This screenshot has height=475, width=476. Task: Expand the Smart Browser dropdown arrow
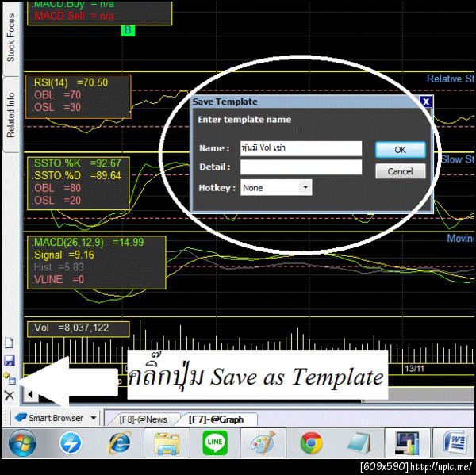94,418
